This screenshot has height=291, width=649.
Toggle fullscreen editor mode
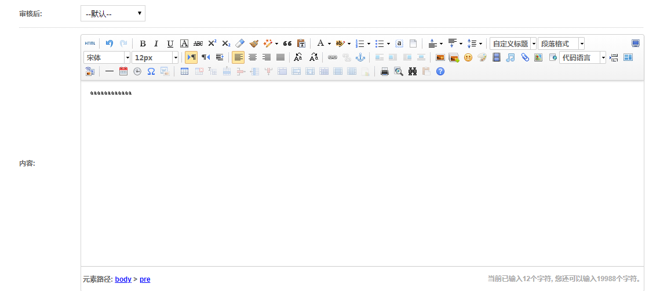(636, 43)
